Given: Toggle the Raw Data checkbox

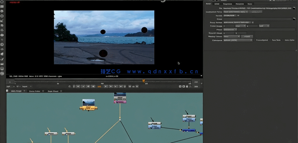Looking at the screenshot, I should 270,40.
